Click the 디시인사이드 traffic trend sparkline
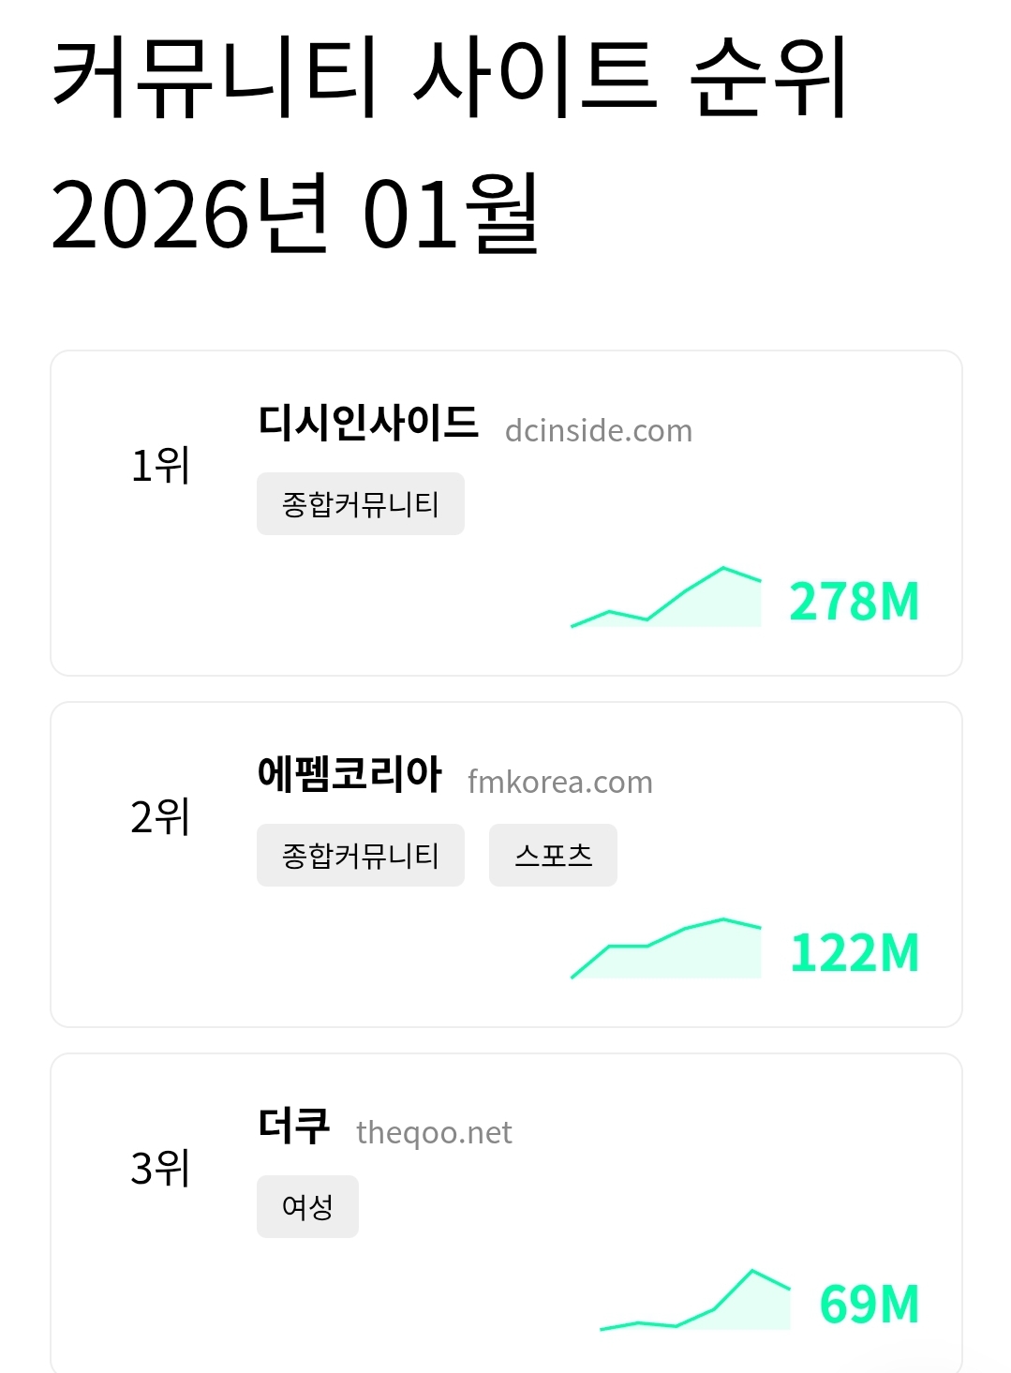The width and height of the screenshot is (1011, 1373). [666, 600]
